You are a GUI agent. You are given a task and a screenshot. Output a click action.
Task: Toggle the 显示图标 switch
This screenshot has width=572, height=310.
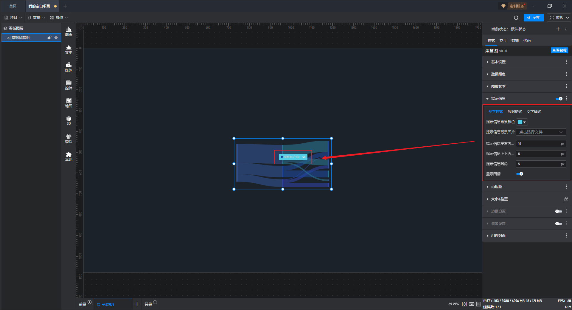[x=520, y=174]
